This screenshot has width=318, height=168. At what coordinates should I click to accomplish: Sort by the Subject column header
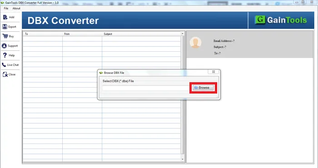[141, 34]
